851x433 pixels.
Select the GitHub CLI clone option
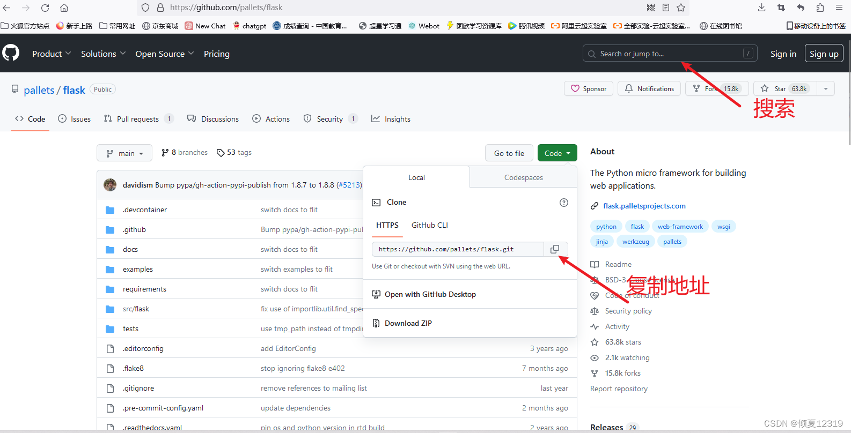(430, 225)
